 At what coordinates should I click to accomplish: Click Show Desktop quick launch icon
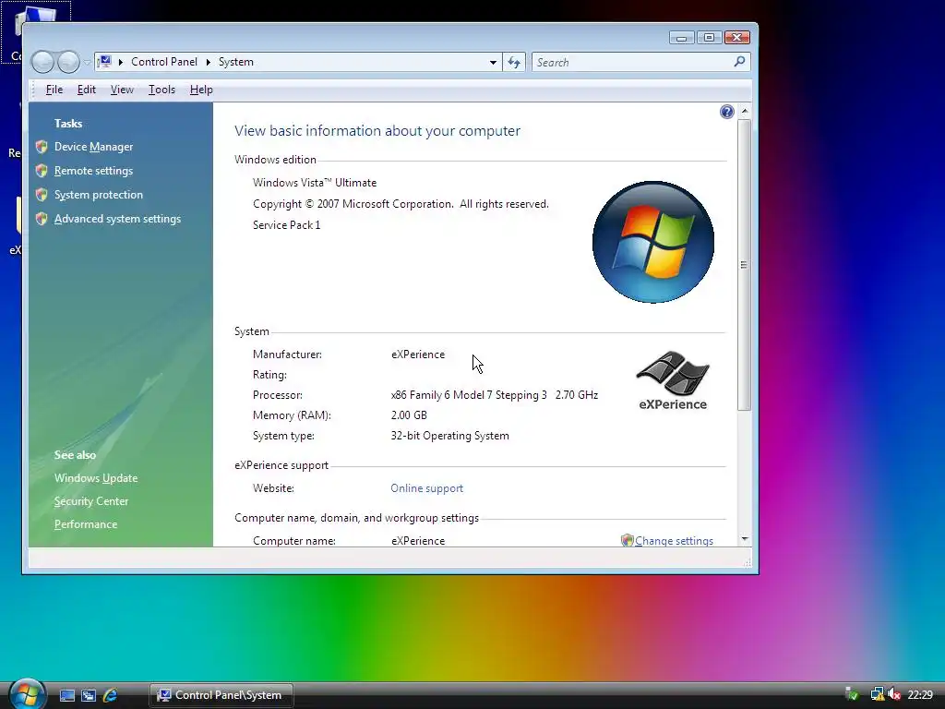point(66,696)
